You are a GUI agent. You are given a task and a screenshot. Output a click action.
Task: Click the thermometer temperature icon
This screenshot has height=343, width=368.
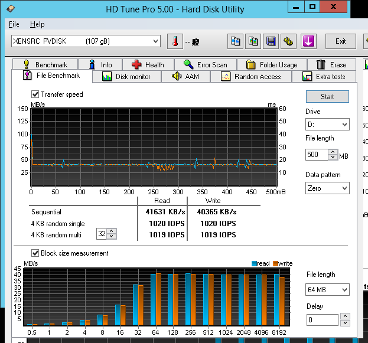[175, 41]
